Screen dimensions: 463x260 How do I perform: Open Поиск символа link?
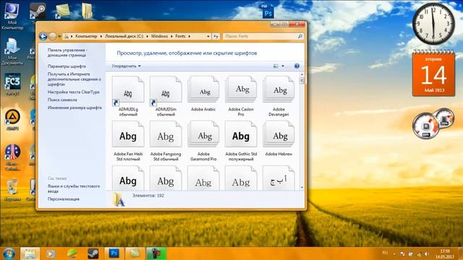pyautogui.click(x=62, y=100)
